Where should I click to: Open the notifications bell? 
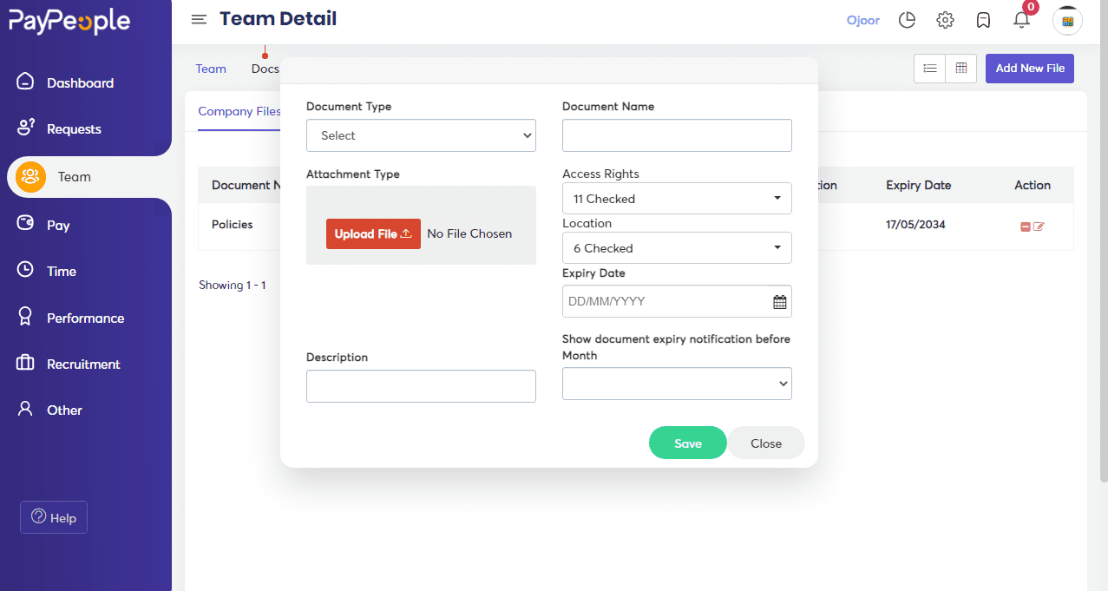click(1021, 20)
